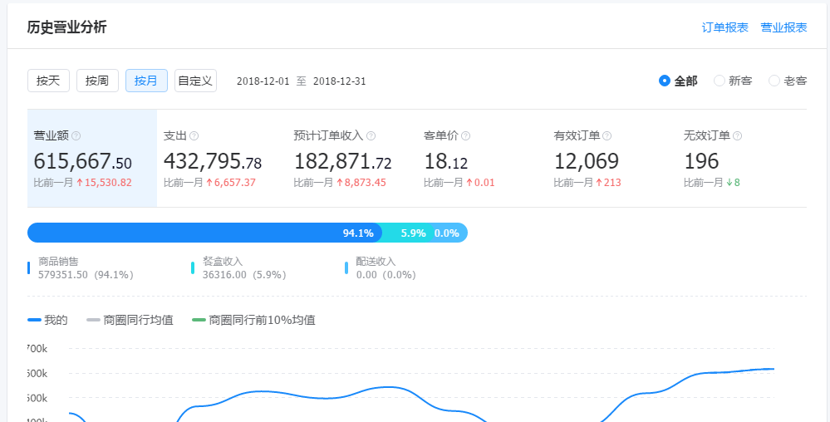The height and width of the screenshot is (422, 830).
Task: Choose 自定义 date range
Action: 195,81
